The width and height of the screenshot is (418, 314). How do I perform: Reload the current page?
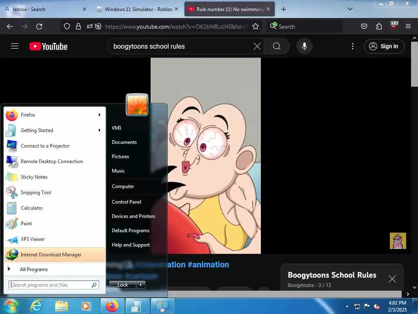pos(39,27)
